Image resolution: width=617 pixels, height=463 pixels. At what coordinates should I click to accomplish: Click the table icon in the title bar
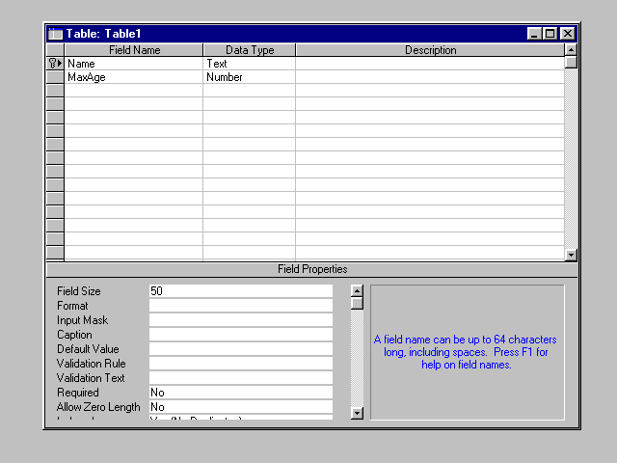pyautogui.click(x=56, y=34)
